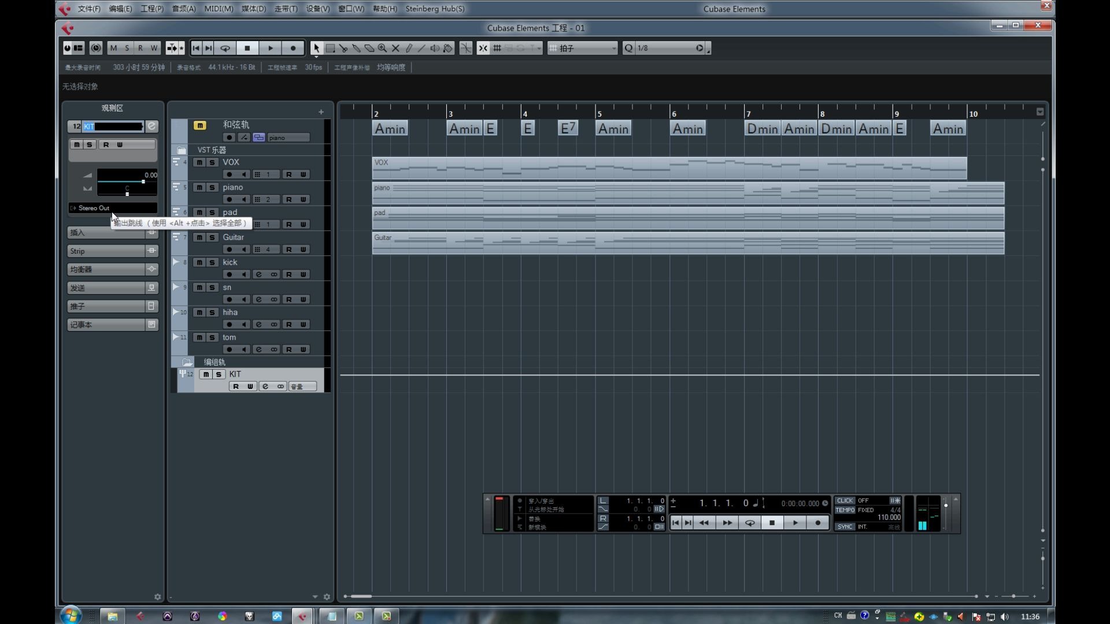
Task: Solo the piano track
Action: click(212, 187)
